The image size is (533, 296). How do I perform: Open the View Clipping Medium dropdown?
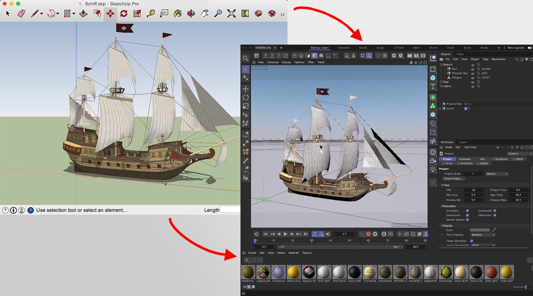pos(483,235)
